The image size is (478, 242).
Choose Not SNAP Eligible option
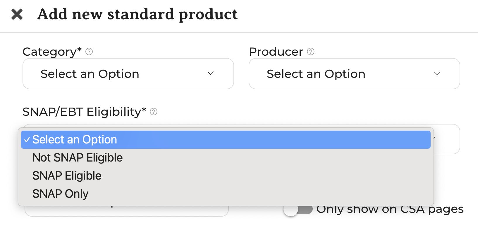(78, 158)
